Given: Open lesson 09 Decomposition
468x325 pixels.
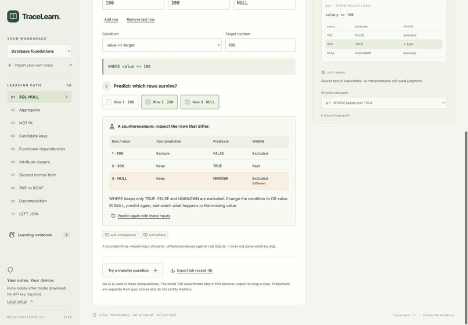Looking at the screenshot, I should coord(39,201).
